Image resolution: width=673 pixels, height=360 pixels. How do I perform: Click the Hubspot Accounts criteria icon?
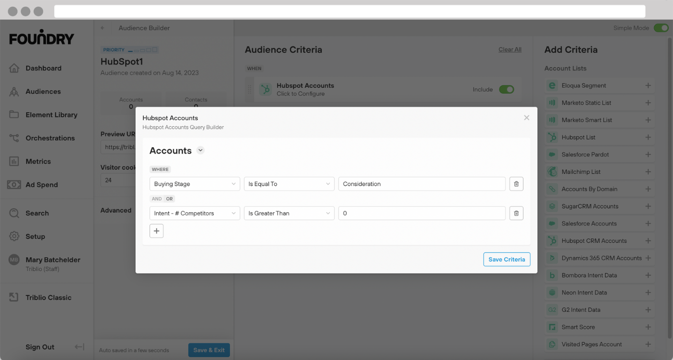coord(265,89)
